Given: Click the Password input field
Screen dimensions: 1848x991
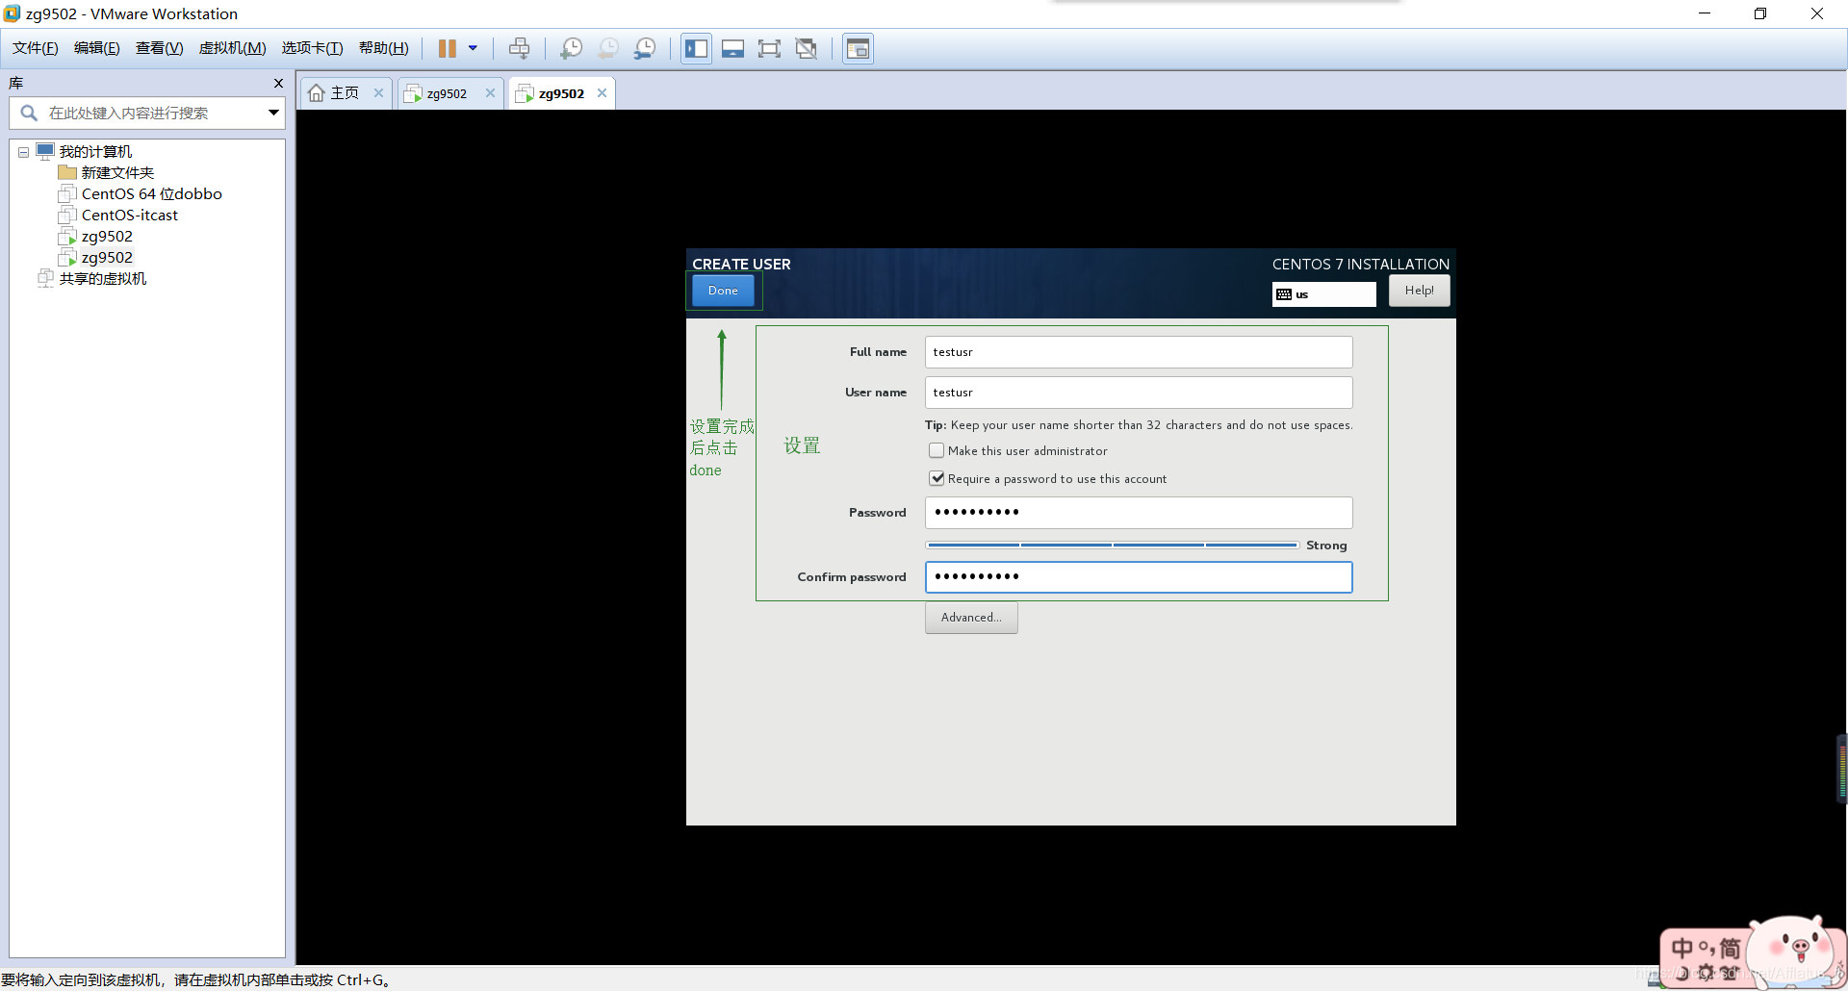Looking at the screenshot, I should [1139, 513].
